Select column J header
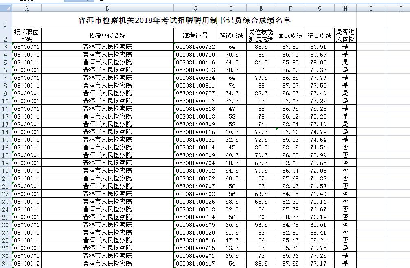The image size is (410, 268). click(x=400, y=9)
